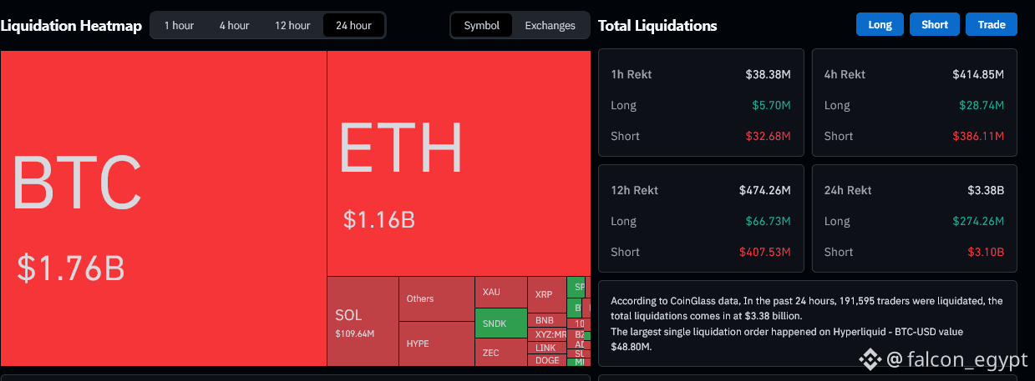Click the 24h Long $274.26M value
Screen dimensions: 1035x381
[x=978, y=221]
